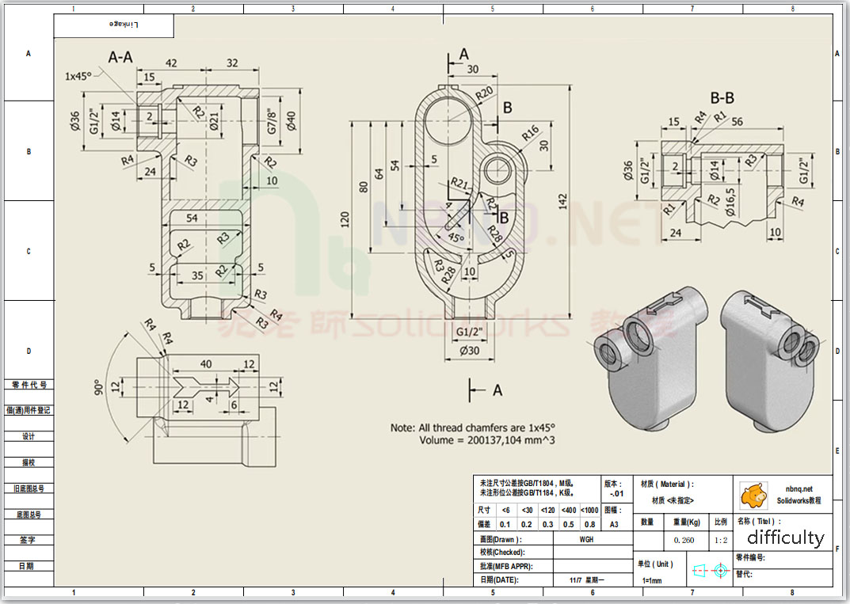Click the '120' height dimension
Image resolution: width=850 pixels, height=604 pixels.
pyautogui.click(x=345, y=218)
